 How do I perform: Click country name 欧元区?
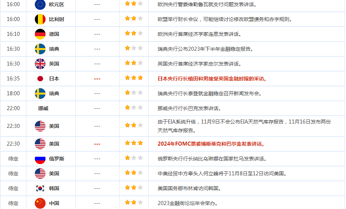tap(56, 4)
